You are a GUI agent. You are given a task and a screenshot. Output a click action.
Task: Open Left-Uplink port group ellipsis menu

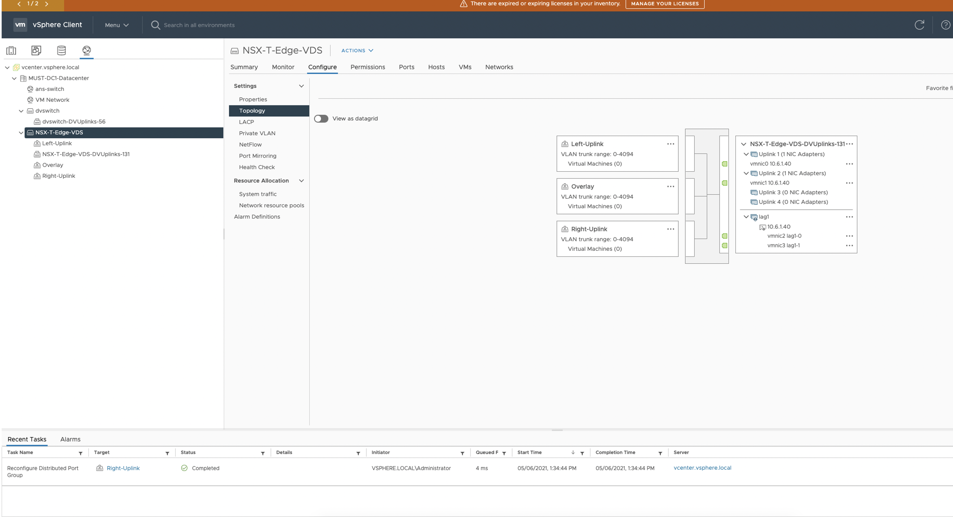click(x=670, y=144)
